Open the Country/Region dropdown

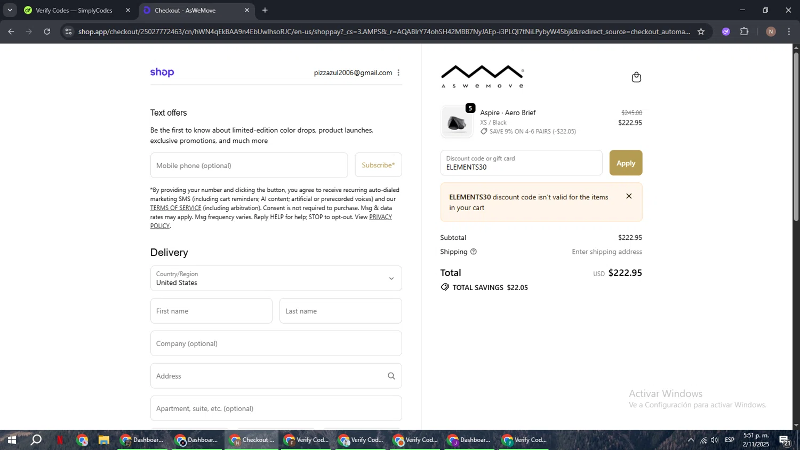click(x=276, y=278)
